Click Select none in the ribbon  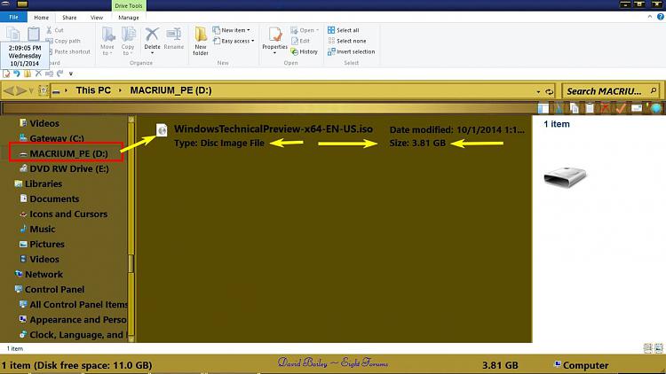pyautogui.click(x=347, y=41)
